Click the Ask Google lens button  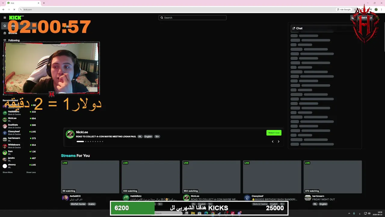coord(344,9)
